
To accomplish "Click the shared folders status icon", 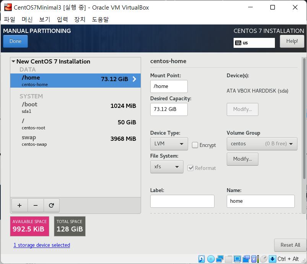I will [229, 259].
